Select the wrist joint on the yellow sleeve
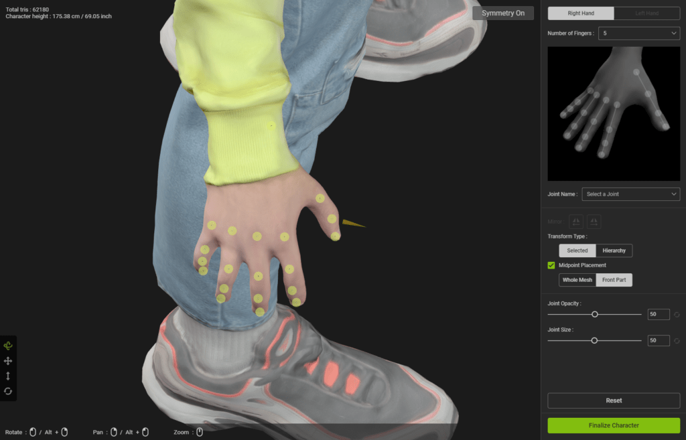686x440 pixels. point(271,126)
